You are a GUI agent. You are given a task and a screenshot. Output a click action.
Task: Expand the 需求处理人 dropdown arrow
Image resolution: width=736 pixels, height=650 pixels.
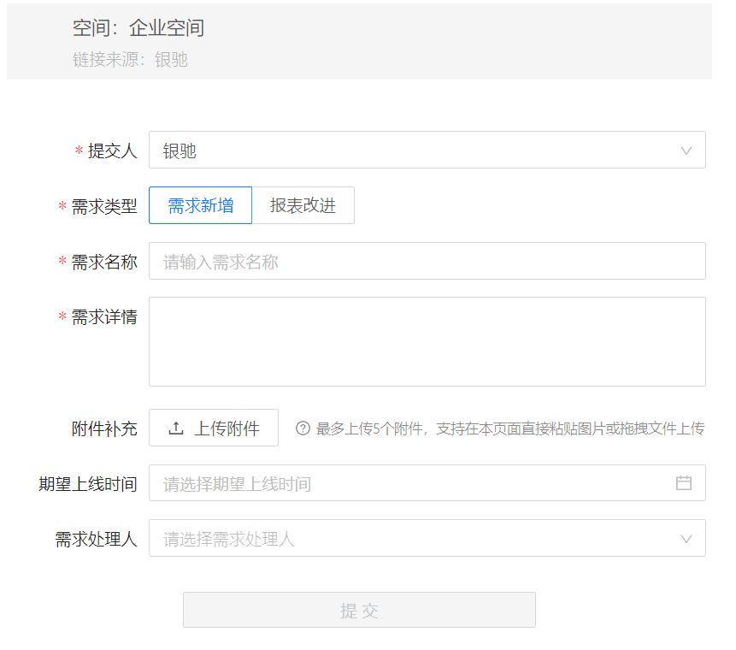click(686, 539)
